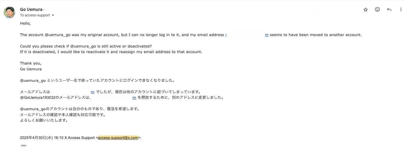
Task: Open the email link before 'seems to have been moved'
Action: point(247,35)
